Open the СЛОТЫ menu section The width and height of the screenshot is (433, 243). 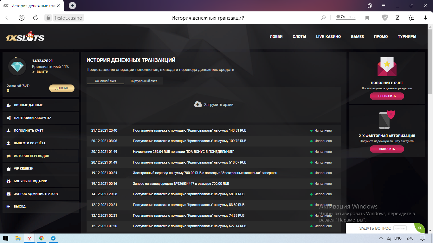pyautogui.click(x=299, y=37)
